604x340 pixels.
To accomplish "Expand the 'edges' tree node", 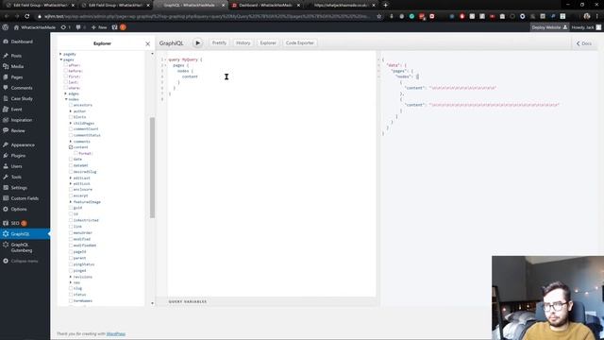I will 66,93.
